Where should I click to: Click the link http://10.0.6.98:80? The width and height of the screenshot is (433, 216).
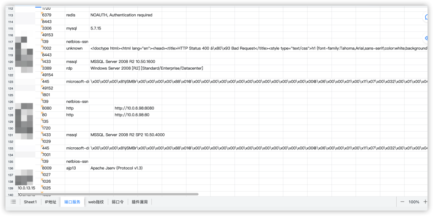click(x=132, y=115)
